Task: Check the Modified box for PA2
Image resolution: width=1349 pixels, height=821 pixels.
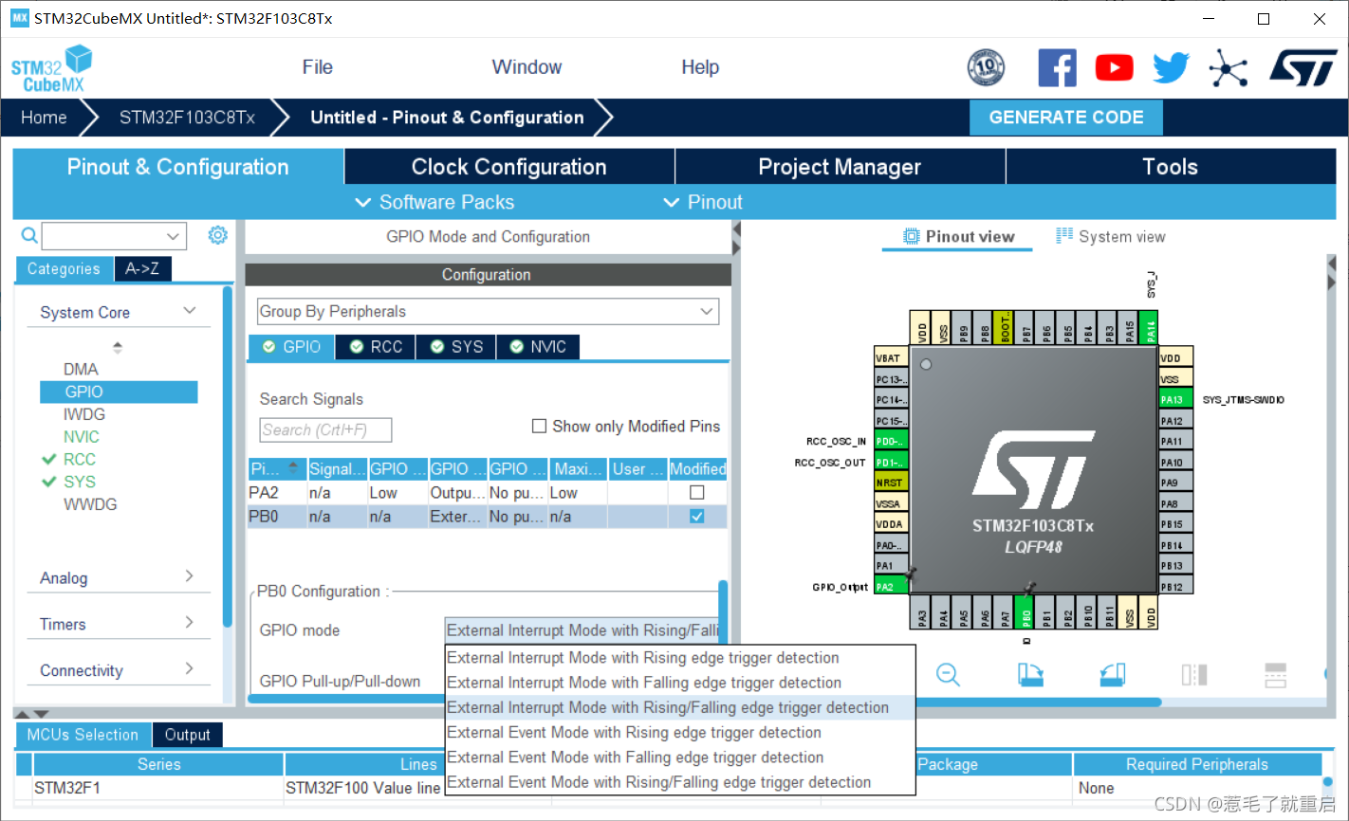Action: (697, 493)
